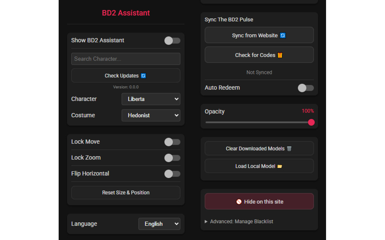
Task: Turn on Lock Zoom switch
Action: click(x=172, y=158)
